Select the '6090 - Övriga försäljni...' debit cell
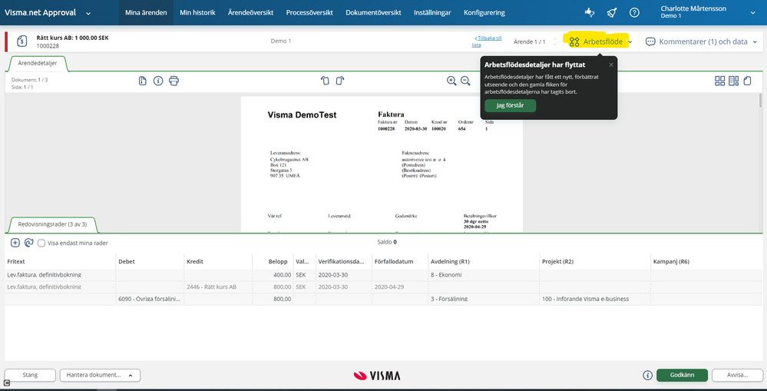The width and height of the screenshot is (767, 391). 150,299
